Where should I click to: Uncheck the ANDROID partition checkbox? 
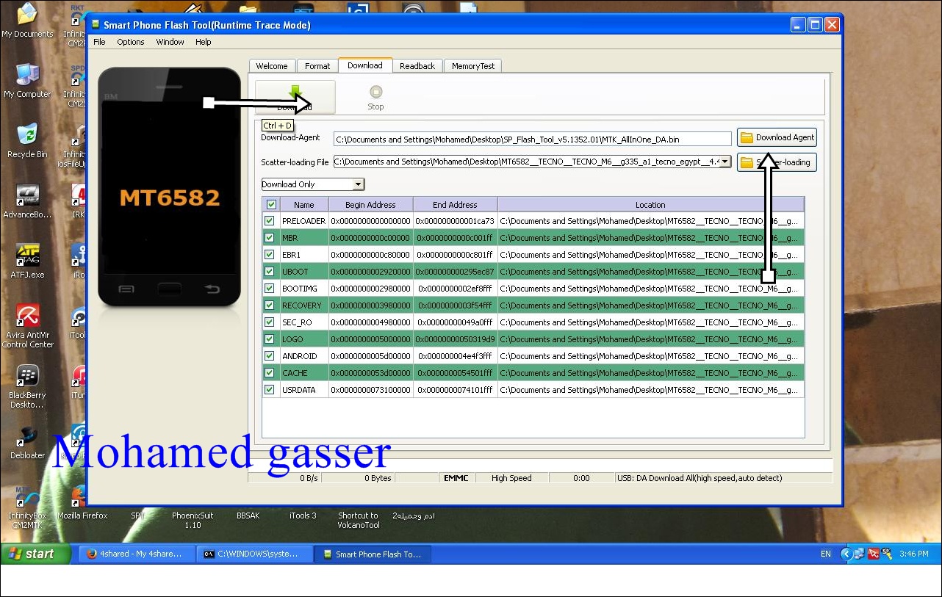pyautogui.click(x=270, y=355)
